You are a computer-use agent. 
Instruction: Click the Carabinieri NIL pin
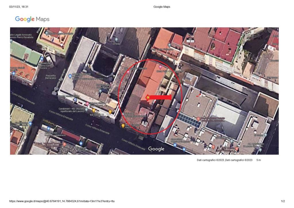click(86, 109)
